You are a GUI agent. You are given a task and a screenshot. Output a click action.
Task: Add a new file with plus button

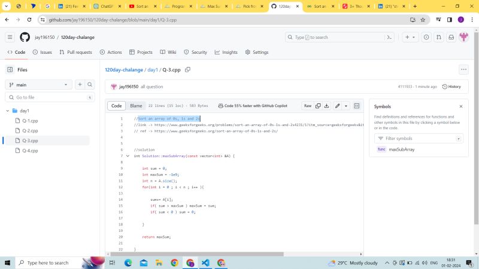pos(80,84)
